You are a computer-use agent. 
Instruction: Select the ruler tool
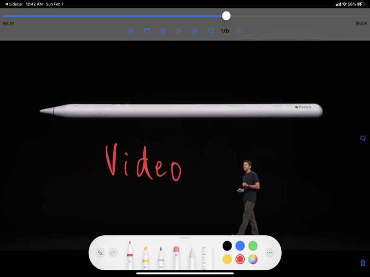coord(207,258)
